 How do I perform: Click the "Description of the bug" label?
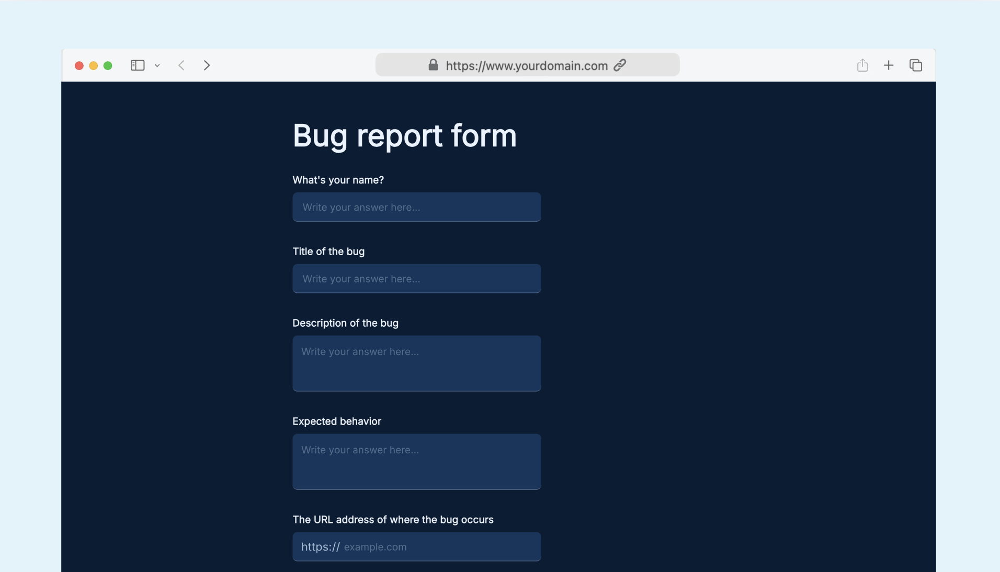click(346, 323)
